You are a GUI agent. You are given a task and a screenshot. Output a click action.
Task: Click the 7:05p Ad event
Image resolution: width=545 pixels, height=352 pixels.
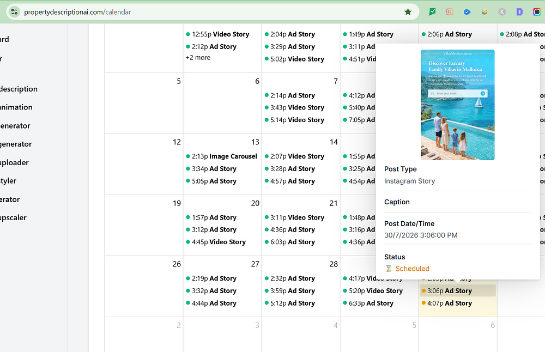[359, 120]
